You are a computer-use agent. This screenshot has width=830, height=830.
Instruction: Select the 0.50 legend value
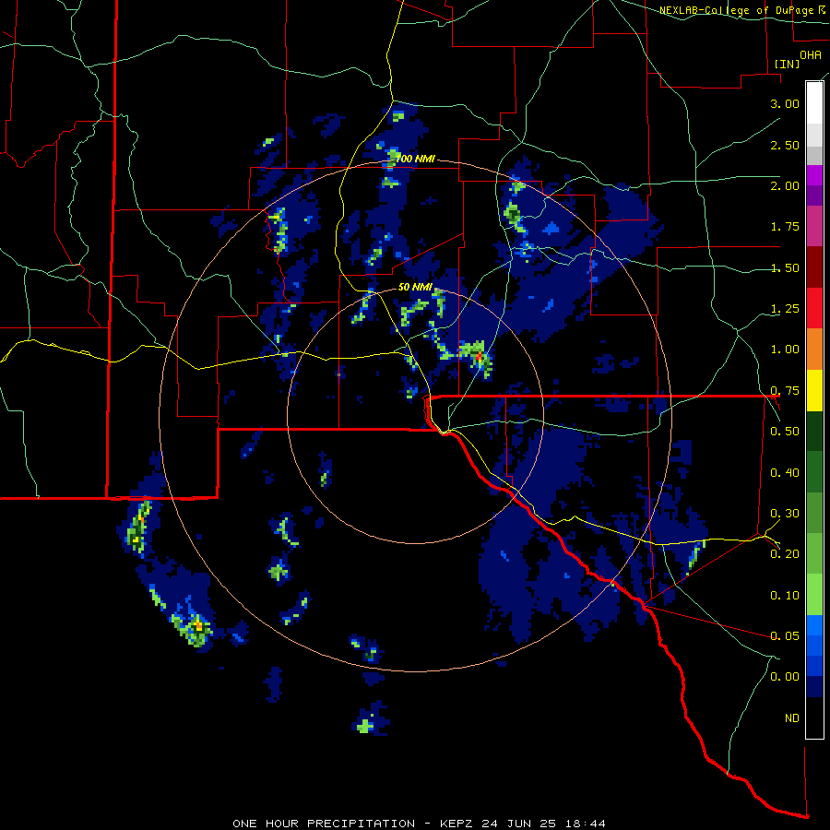(785, 432)
